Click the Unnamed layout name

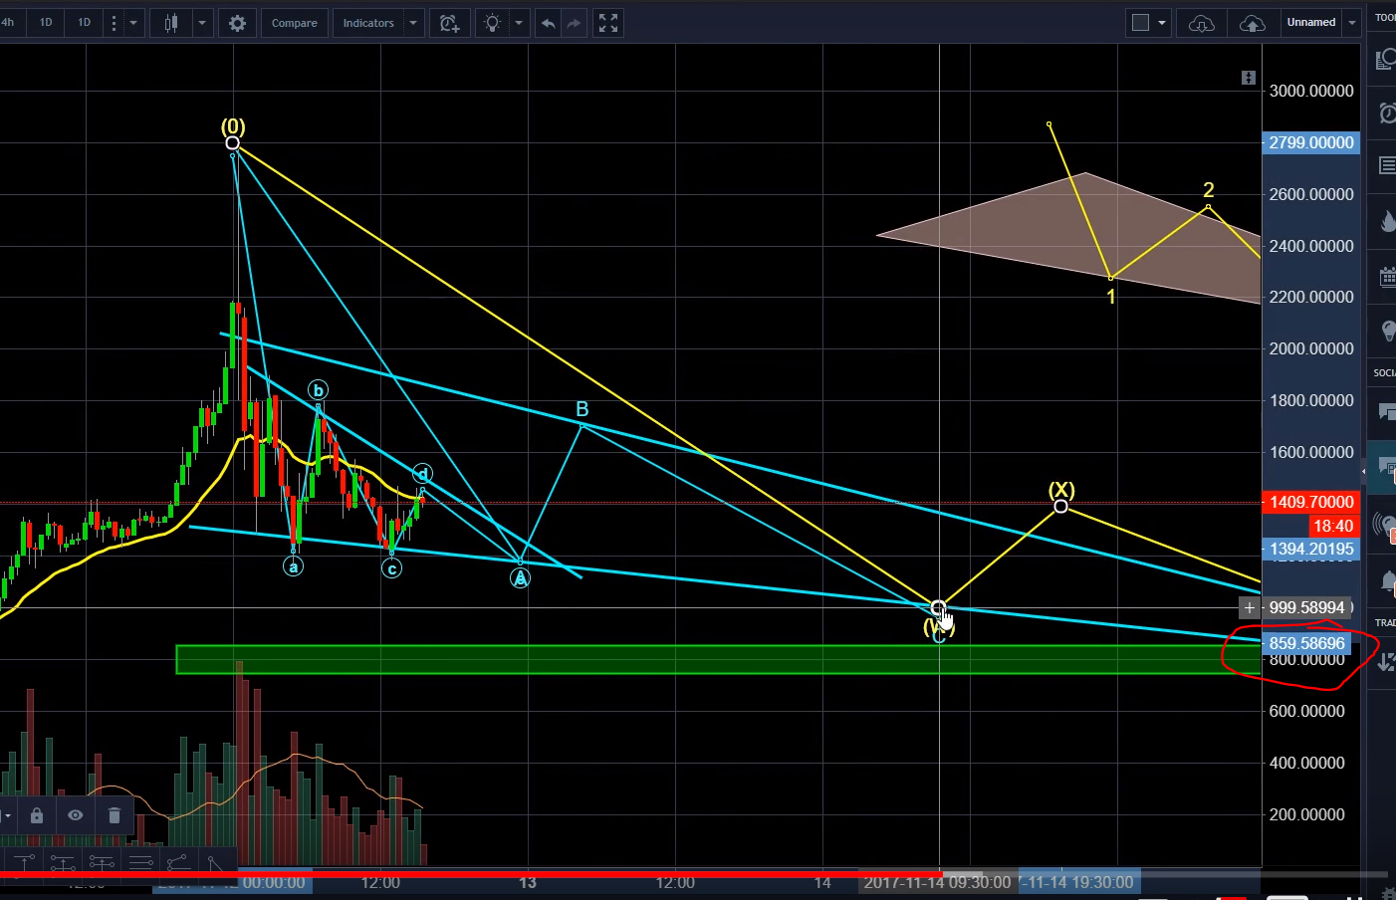pos(1311,23)
